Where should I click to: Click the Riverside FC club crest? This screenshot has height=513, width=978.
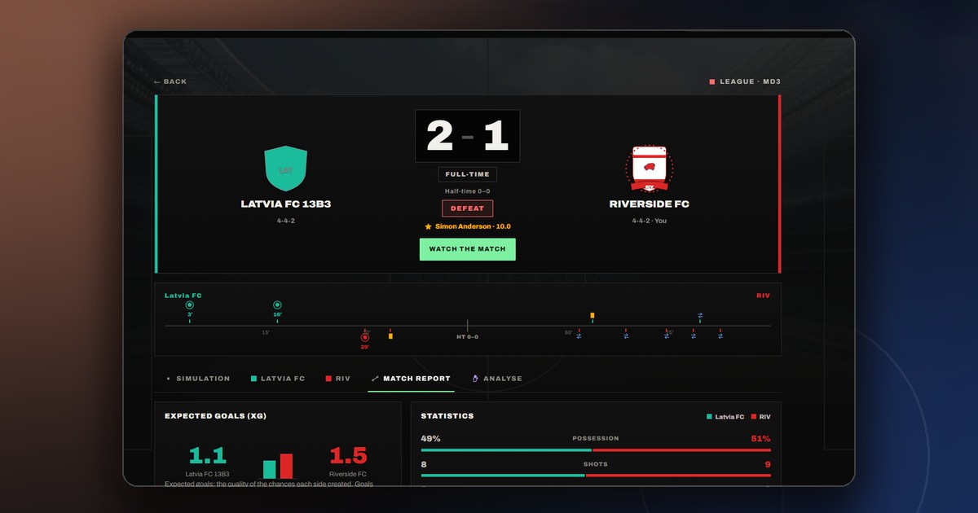point(650,169)
